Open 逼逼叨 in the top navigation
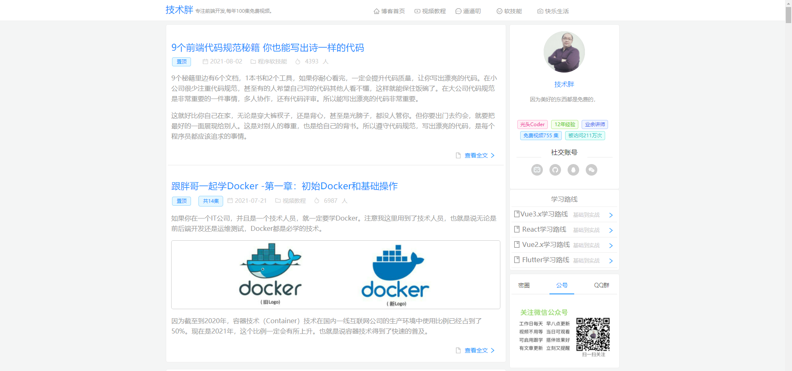 (x=468, y=11)
